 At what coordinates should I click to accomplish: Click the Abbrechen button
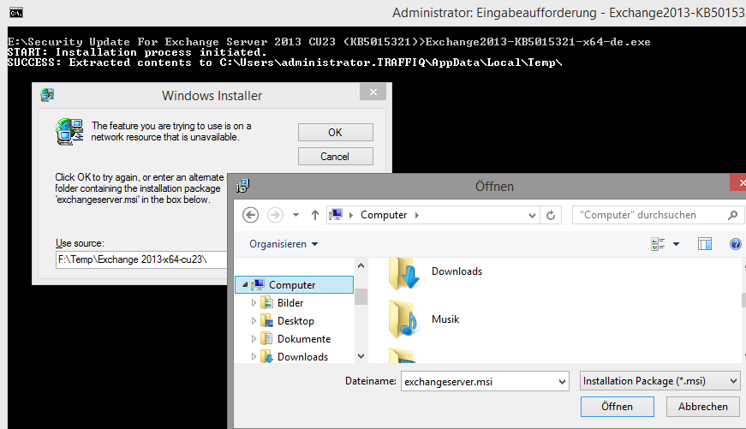tap(702, 407)
